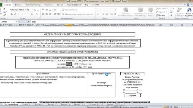Open the novaPDF ribbon tab

point(96,5)
